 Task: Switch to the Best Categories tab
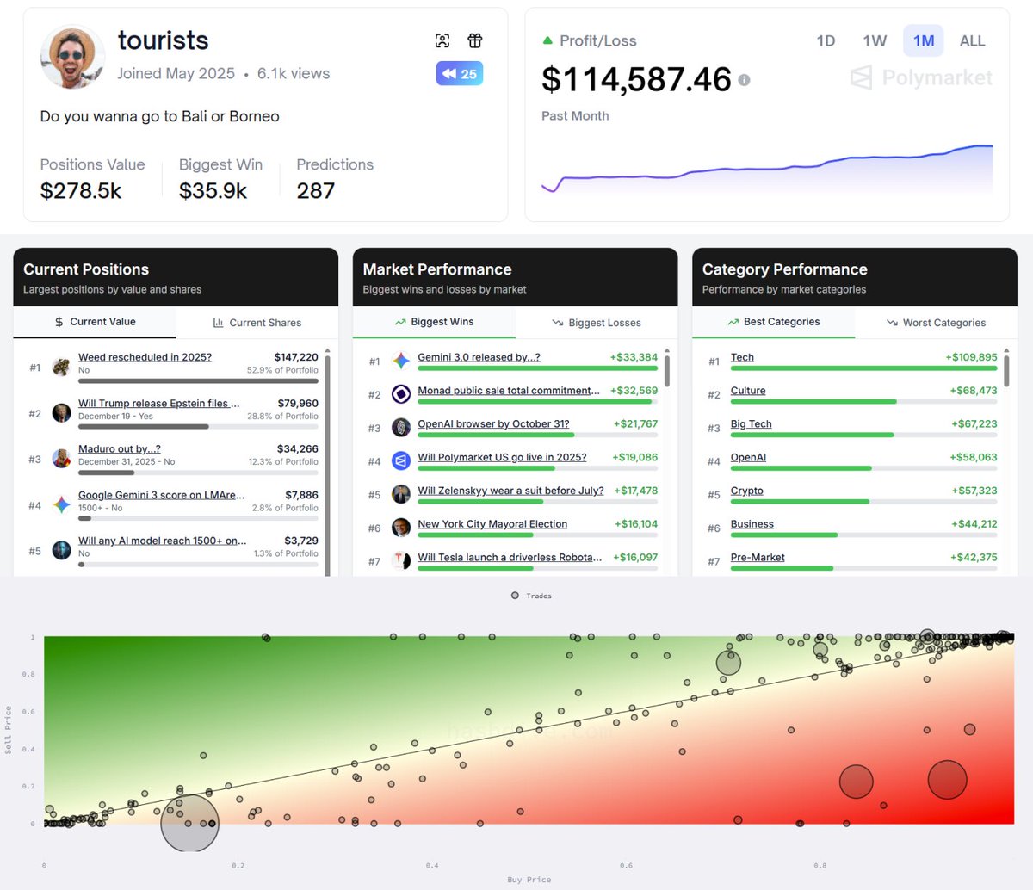click(x=773, y=322)
